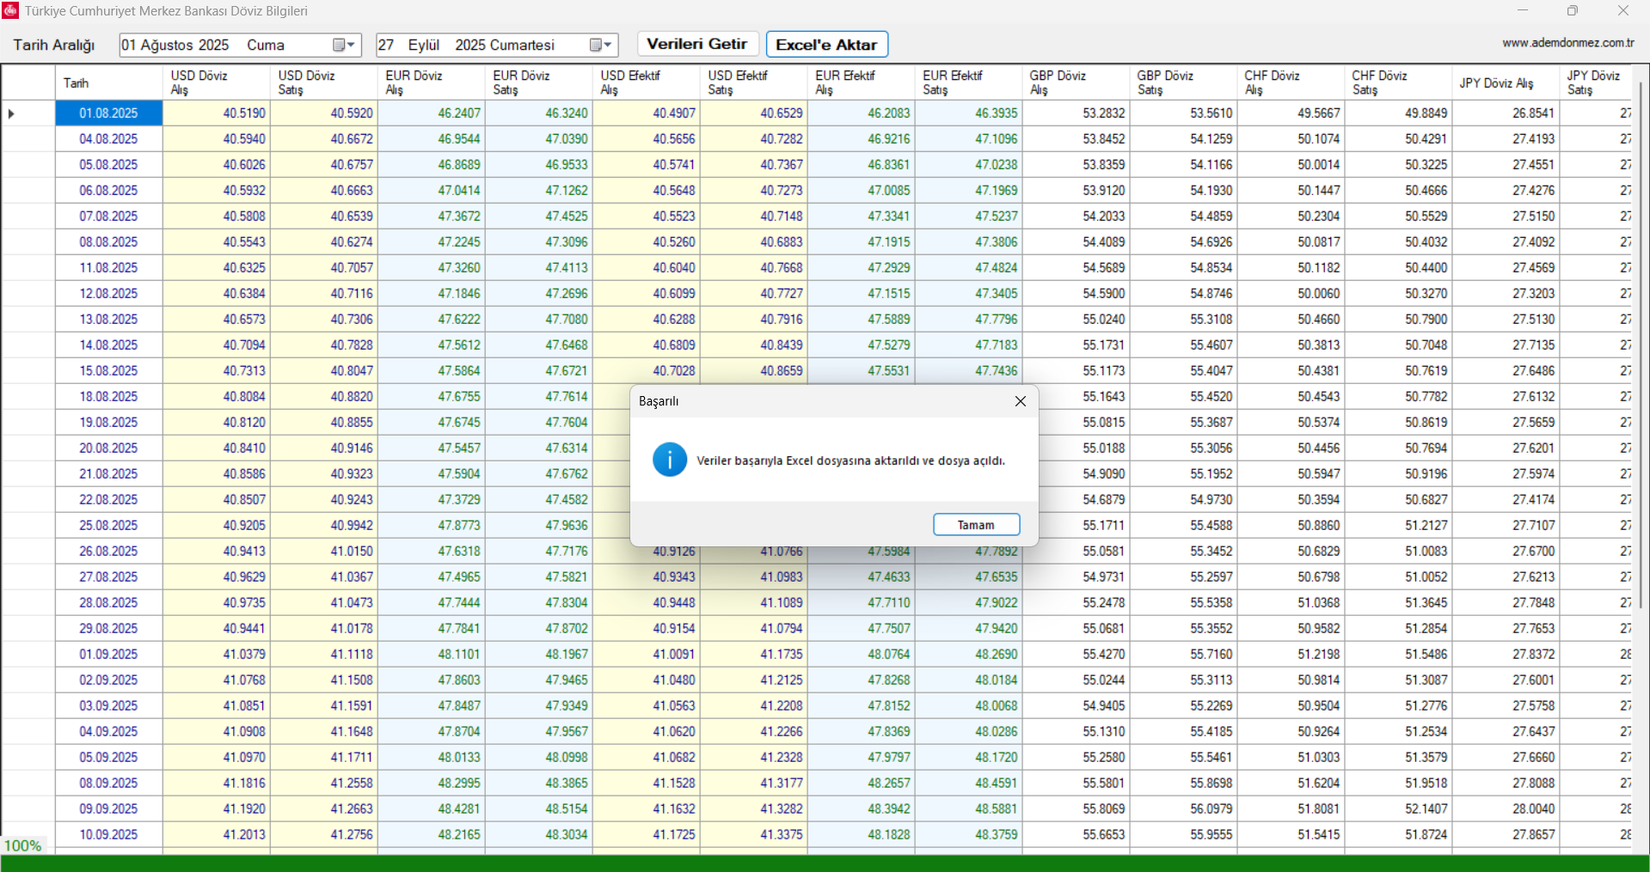Click the vertical scrollbar on the right
This screenshot has width=1650, height=872.
click(1641, 344)
